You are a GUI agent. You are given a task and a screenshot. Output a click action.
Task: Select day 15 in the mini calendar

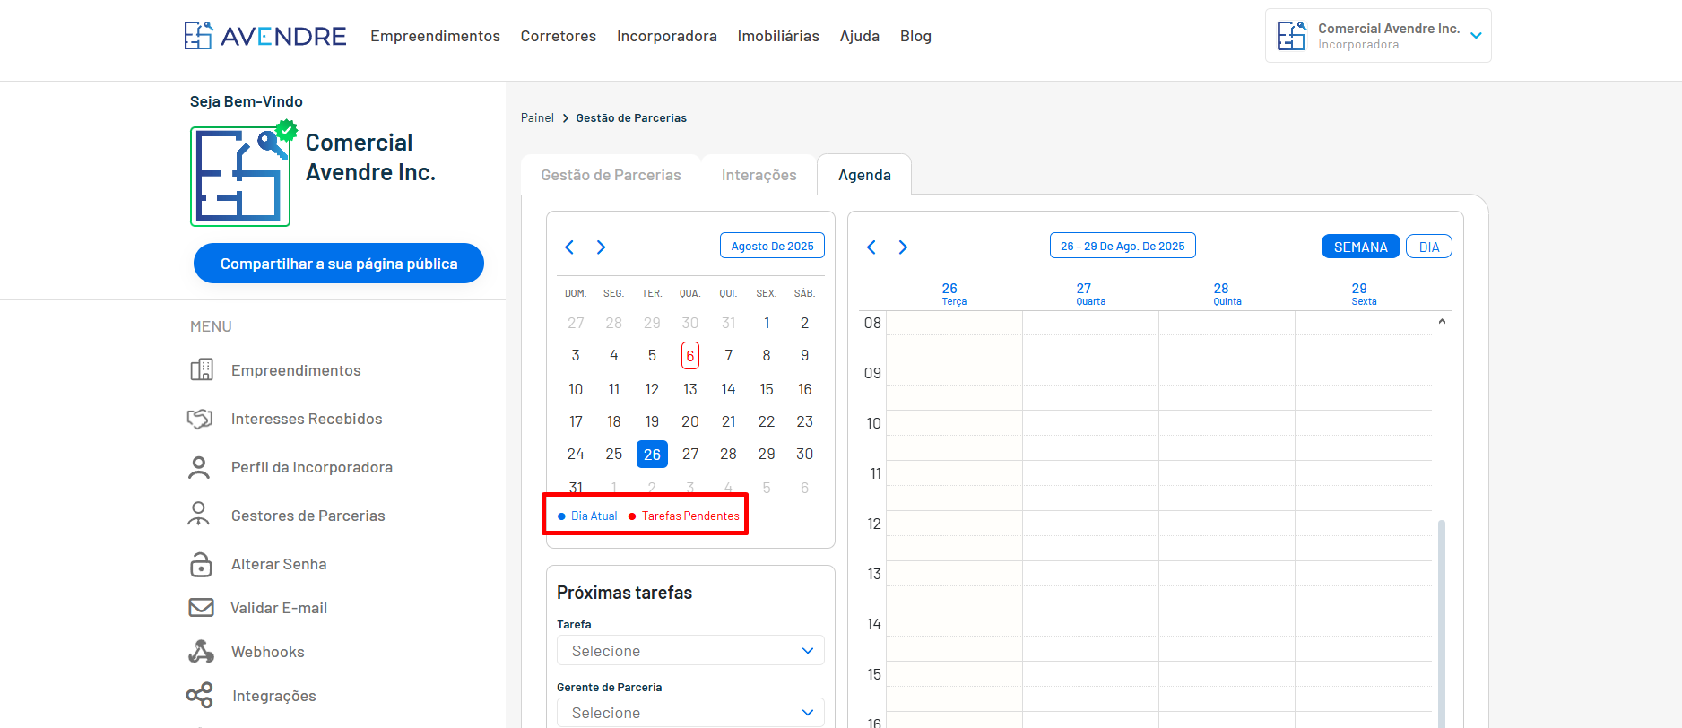[x=767, y=389]
